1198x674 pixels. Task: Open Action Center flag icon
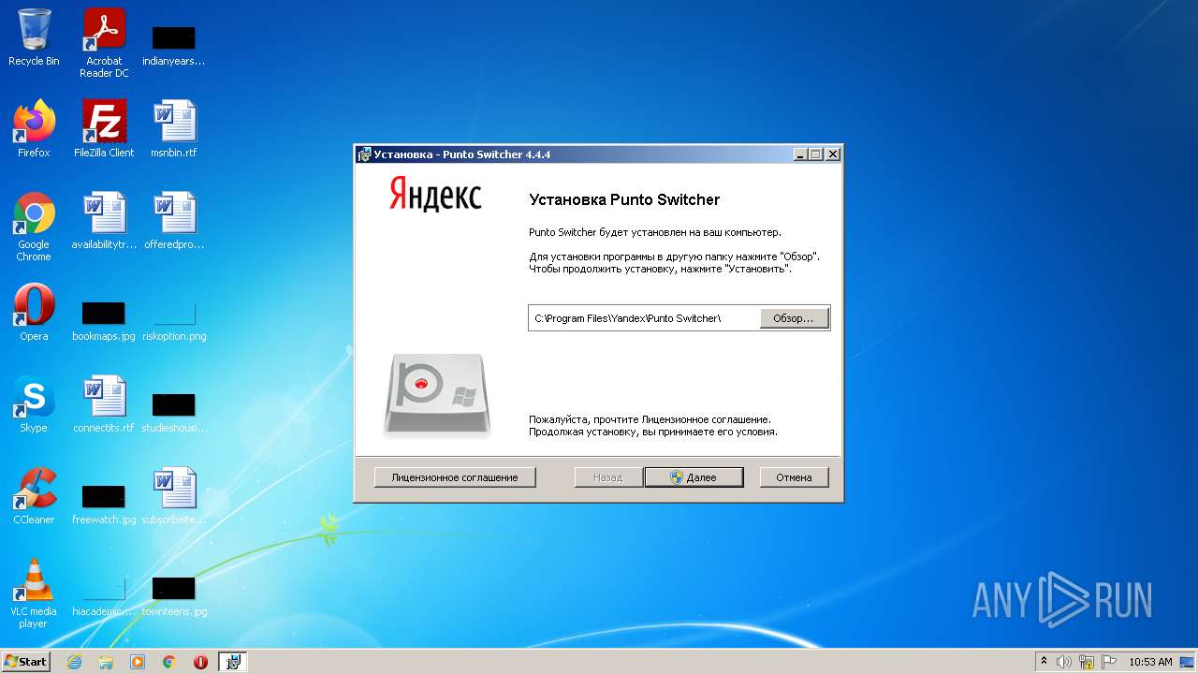click(x=1109, y=662)
